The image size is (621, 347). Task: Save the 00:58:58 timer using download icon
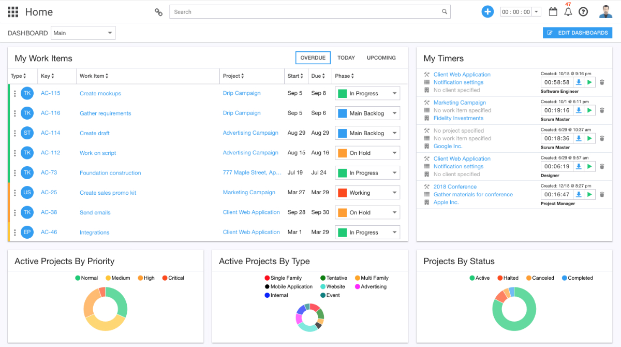579,82
